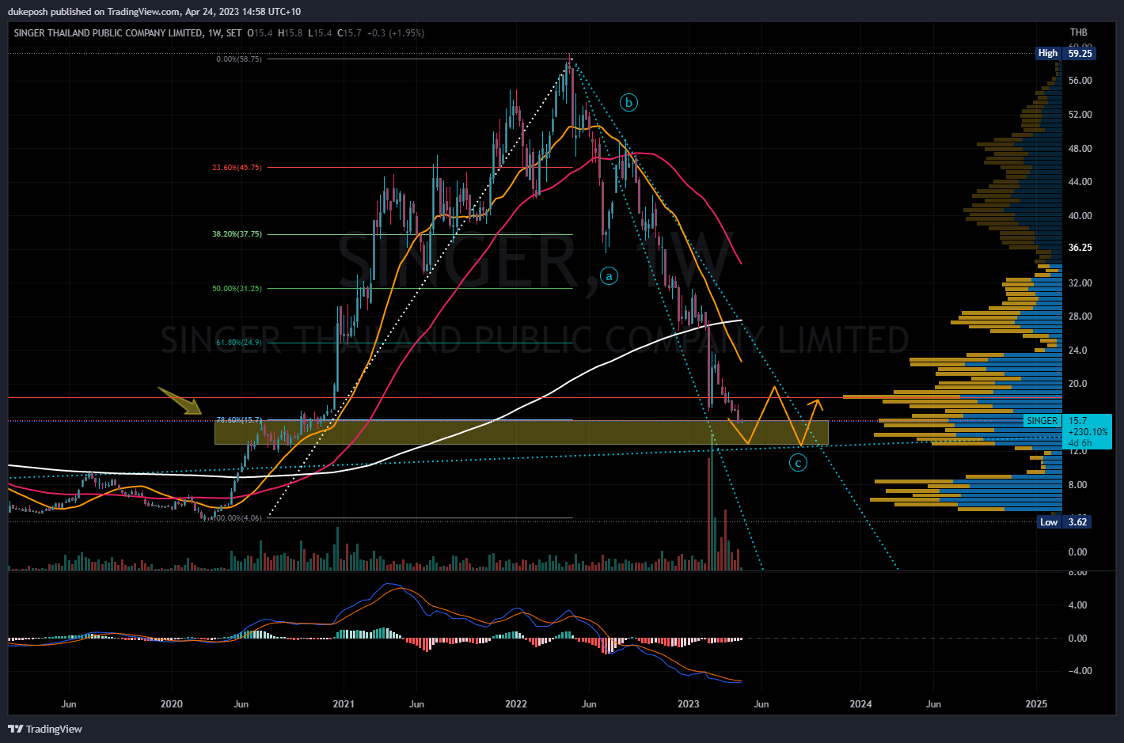Select the circled wave 'c' label
The image size is (1124, 743).
pyautogui.click(x=798, y=462)
